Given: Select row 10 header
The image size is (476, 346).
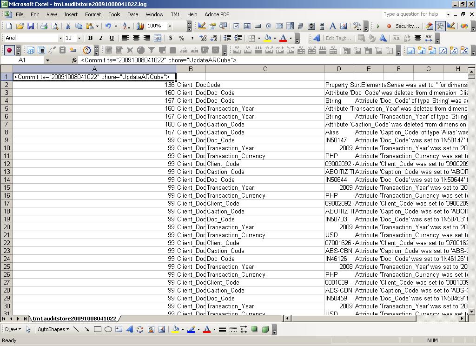Looking at the screenshot, I should 7,148.
